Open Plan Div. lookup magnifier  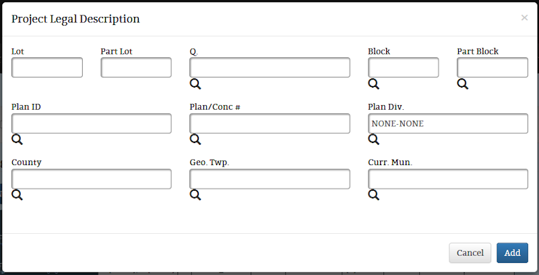click(374, 140)
